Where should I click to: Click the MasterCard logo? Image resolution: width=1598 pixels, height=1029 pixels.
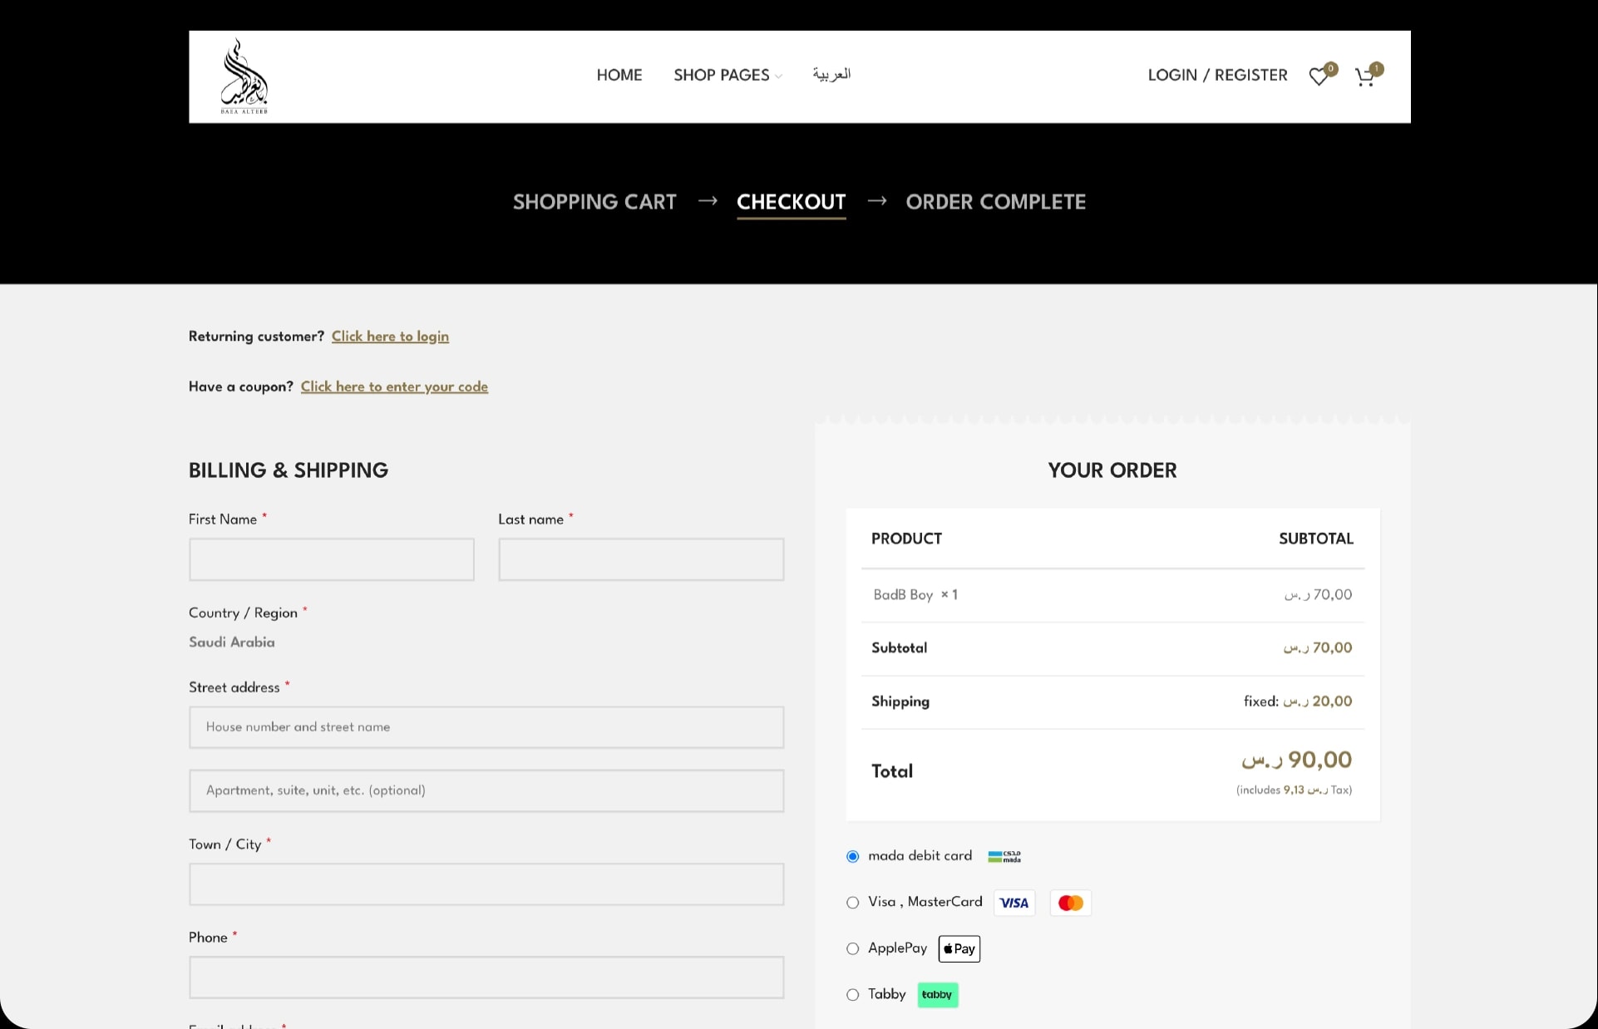click(1071, 903)
